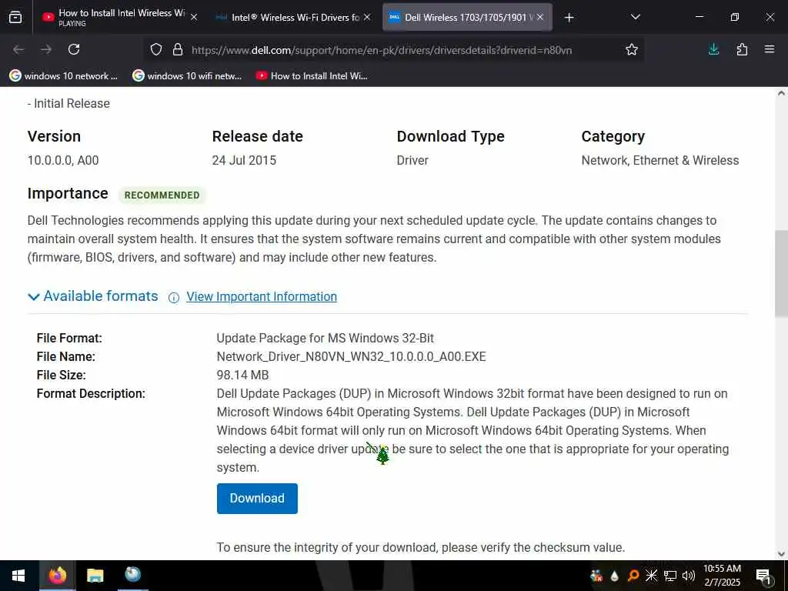
Task: Select file name Network_Driver_N80VN_WN32_10.0.0.0_A00.EXE
Action: pyautogui.click(x=351, y=356)
